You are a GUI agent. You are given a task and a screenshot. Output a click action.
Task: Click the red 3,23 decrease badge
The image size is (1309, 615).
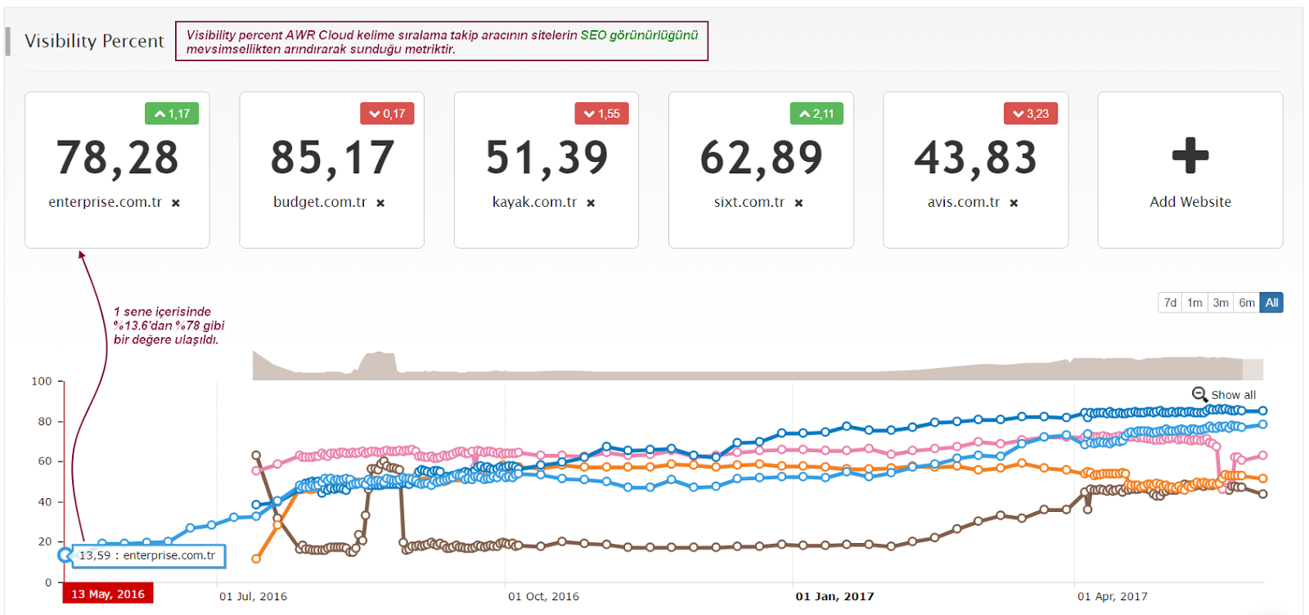pyautogui.click(x=1030, y=114)
